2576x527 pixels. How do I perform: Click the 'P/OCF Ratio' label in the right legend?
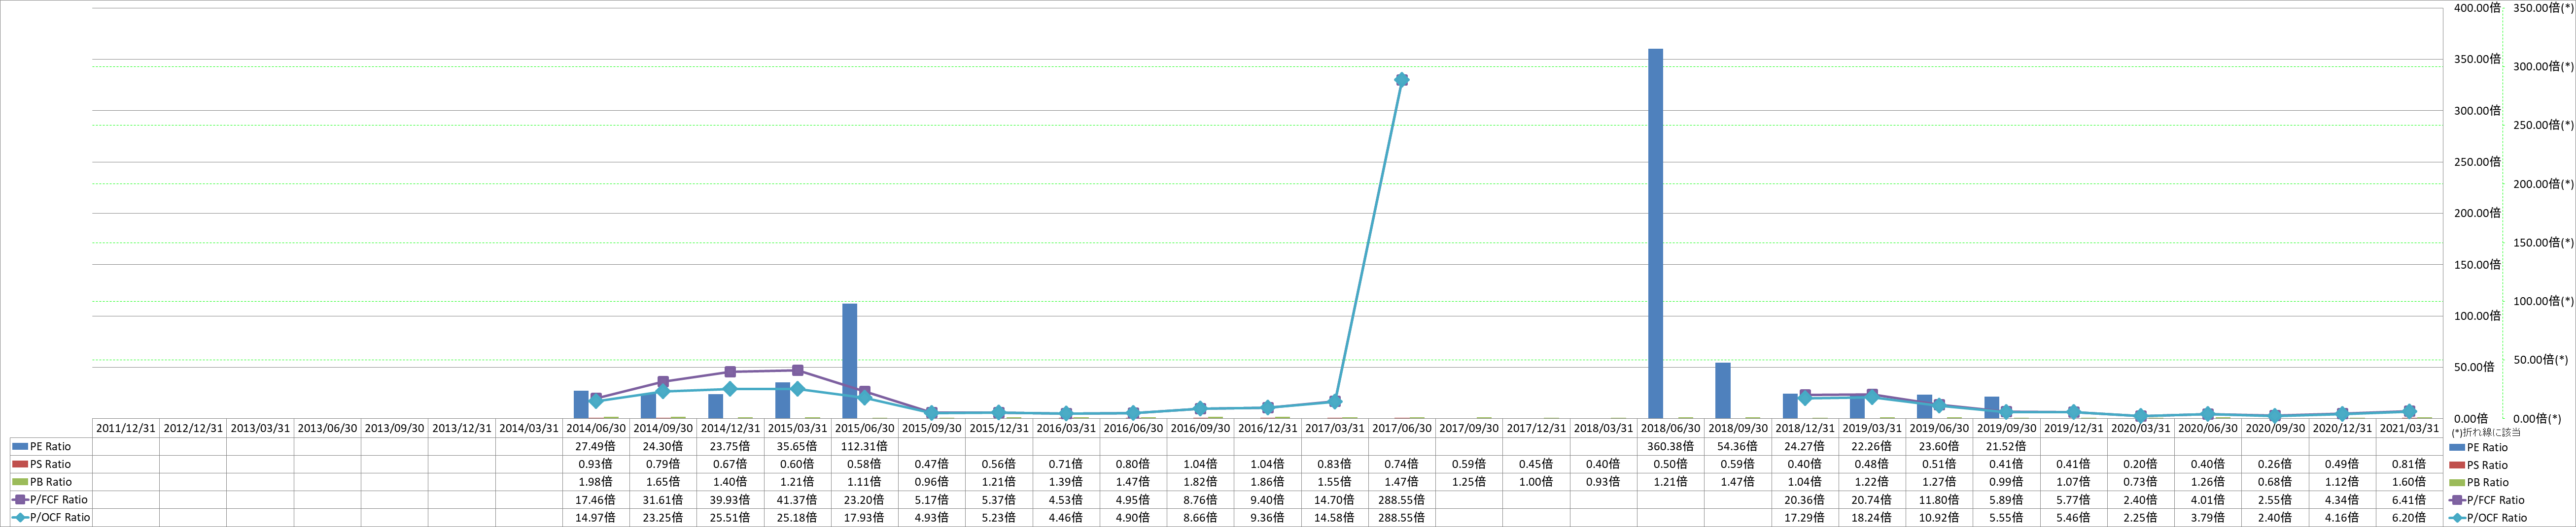point(2497,518)
